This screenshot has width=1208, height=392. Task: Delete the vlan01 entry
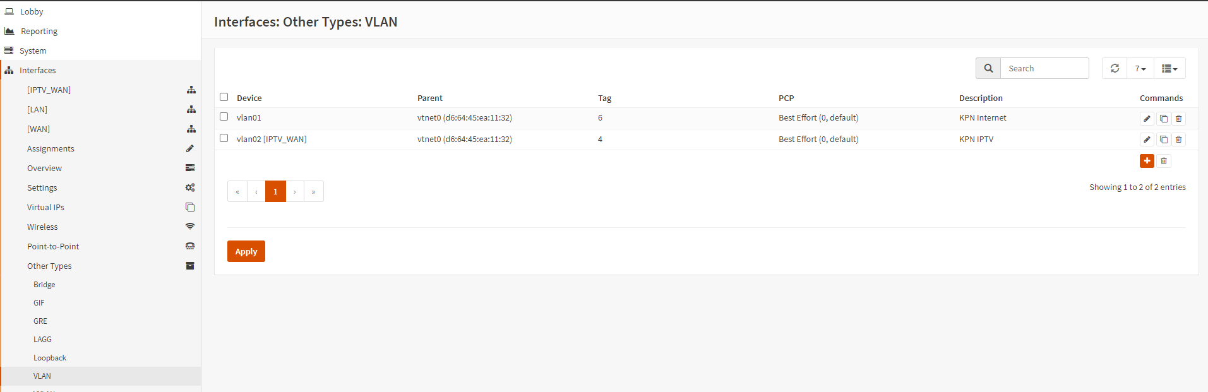(x=1178, y=119)
